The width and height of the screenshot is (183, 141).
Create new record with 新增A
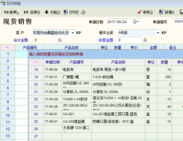(x=167, y=12)
